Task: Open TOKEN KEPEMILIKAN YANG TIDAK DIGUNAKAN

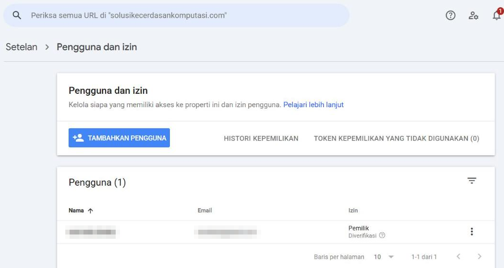Action: point(396,138)
